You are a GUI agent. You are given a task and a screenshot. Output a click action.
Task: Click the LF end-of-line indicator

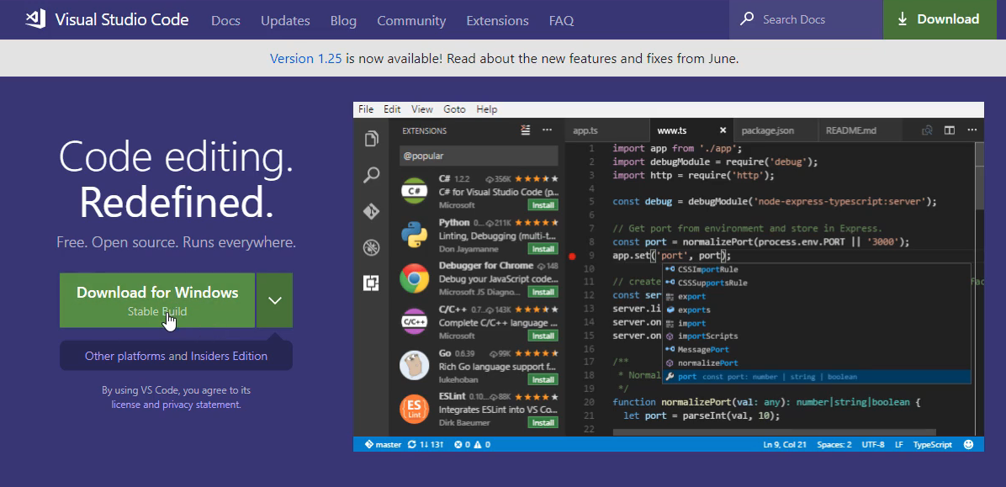(x=899, y=444)
